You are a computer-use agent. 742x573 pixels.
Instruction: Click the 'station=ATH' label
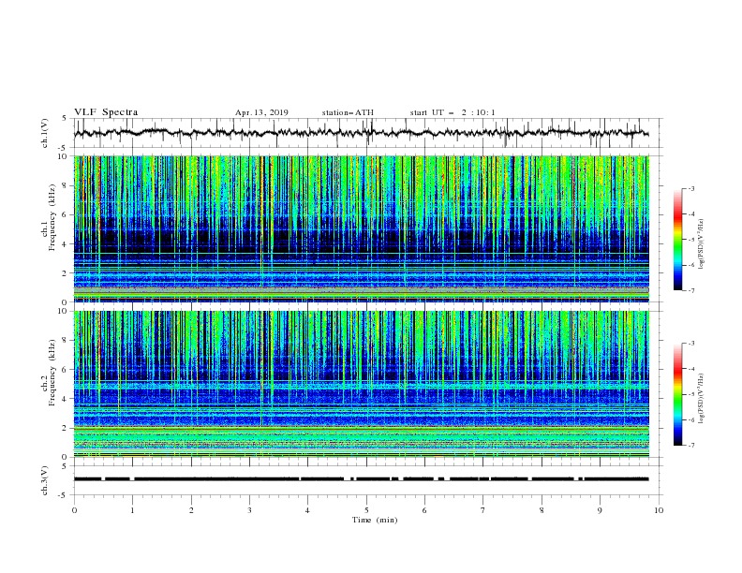coord(348,112)
